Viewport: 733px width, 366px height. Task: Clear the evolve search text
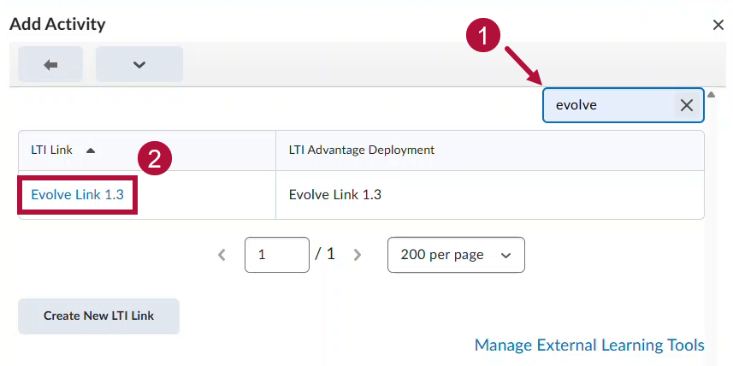click(x=687, y=106)
